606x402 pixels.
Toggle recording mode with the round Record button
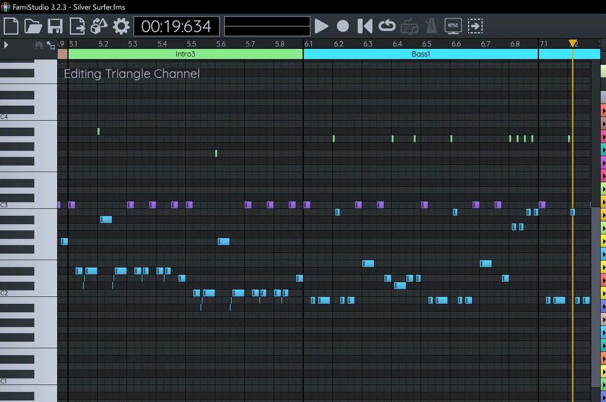click(x=343, y=26)
